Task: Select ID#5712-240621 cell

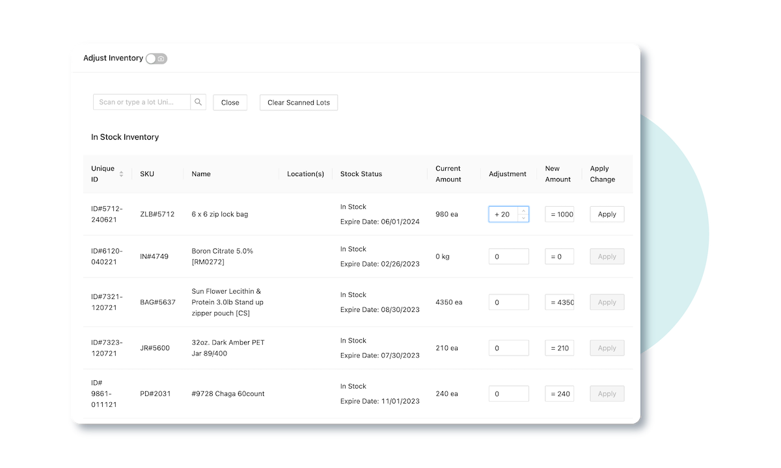Action: pyautogui.click(x=107, y=214)
